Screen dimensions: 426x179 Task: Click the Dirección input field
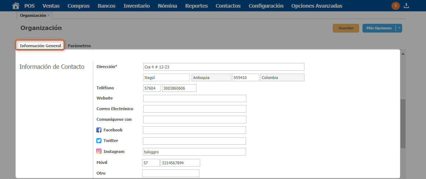pyautogui.click(x=224, y=67)
